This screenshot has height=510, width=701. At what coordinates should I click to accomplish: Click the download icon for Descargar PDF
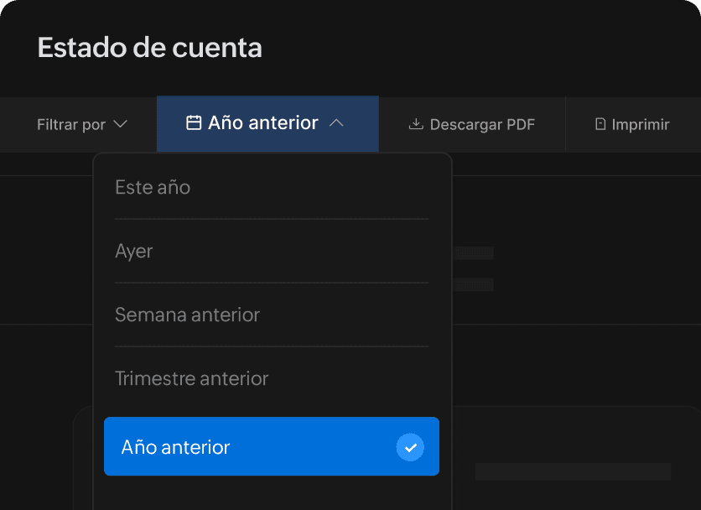pyautogui.click(x=416, y=124)
